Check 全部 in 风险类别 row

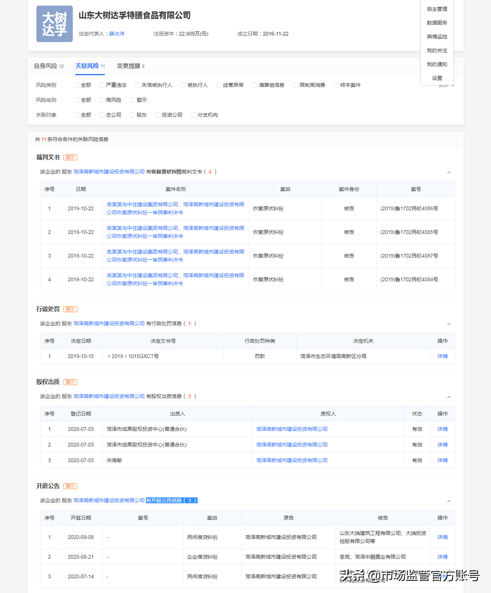click(x=76, y=85)
